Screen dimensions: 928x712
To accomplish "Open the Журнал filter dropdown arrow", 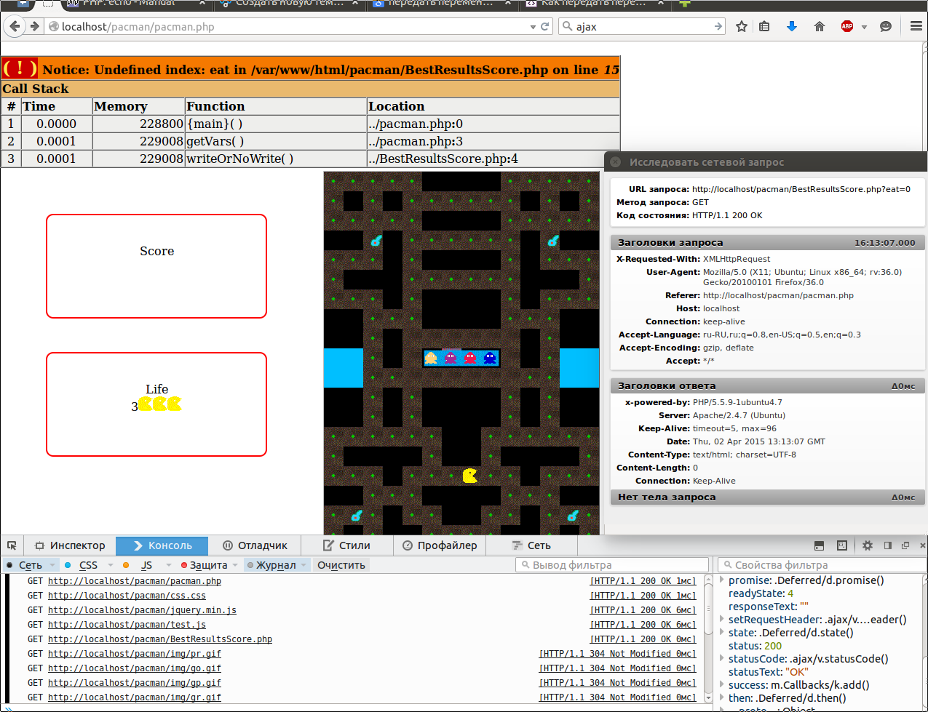I will tap(304, 565).
